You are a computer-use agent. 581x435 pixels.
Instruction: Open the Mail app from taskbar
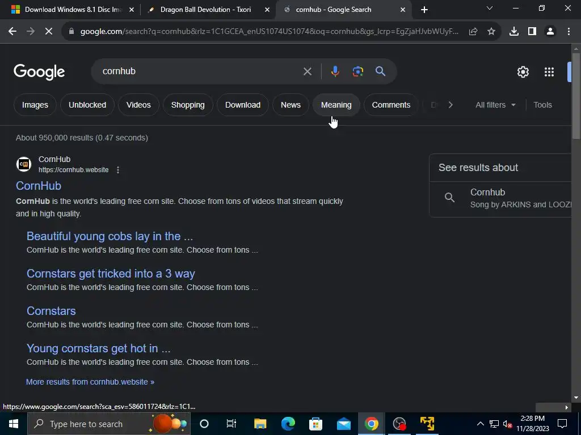(343, 424)
